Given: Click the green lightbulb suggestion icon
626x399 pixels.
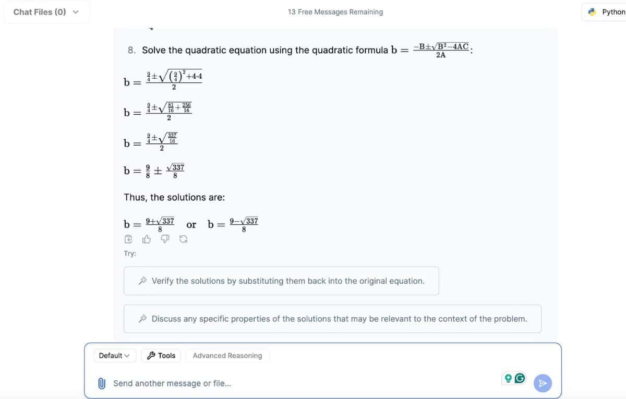Looking at the screenshot, I should click(x=507, y=379).
